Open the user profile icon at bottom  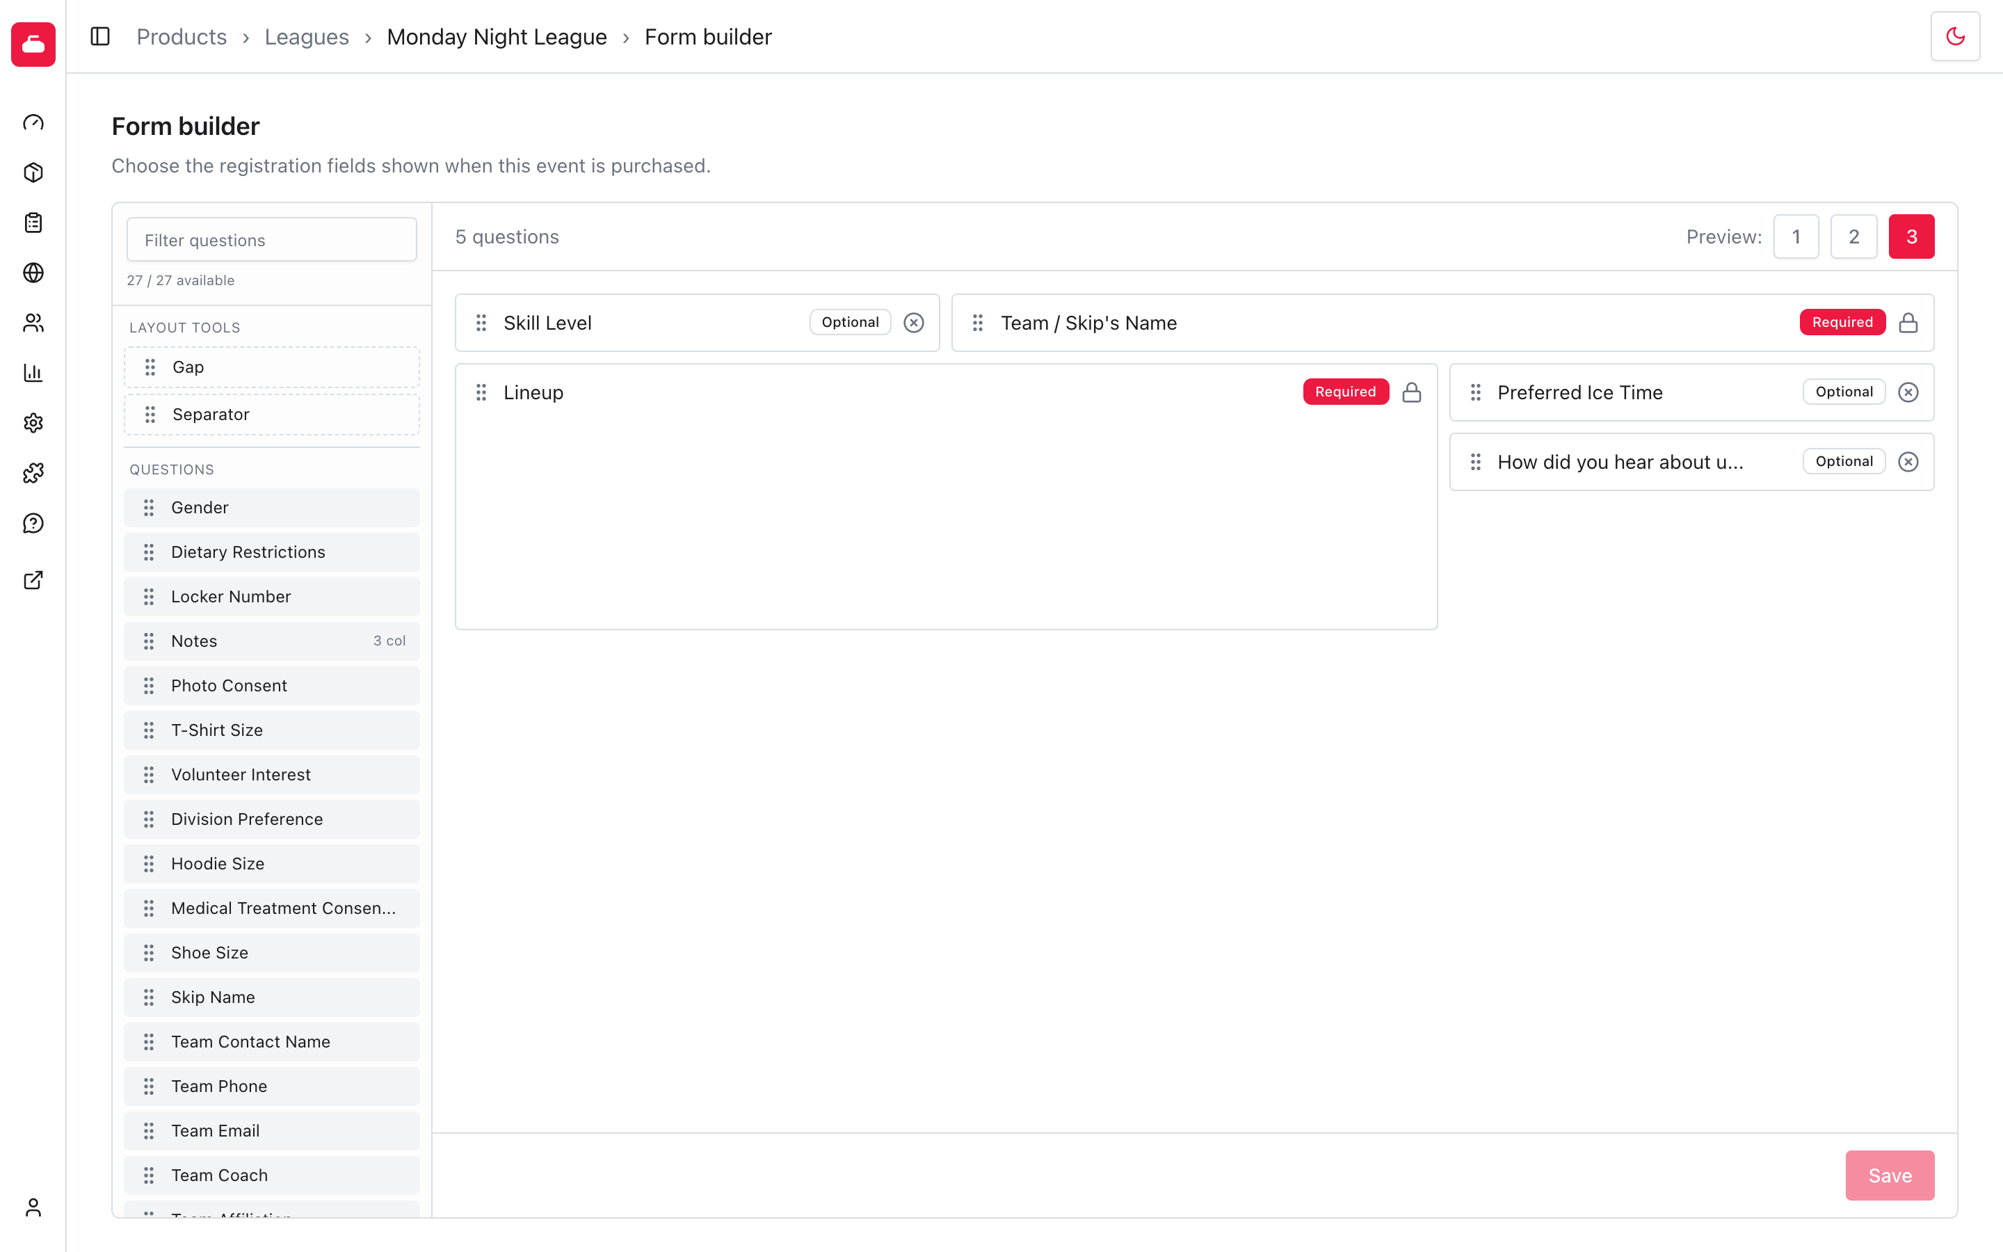pos(33,1207)
